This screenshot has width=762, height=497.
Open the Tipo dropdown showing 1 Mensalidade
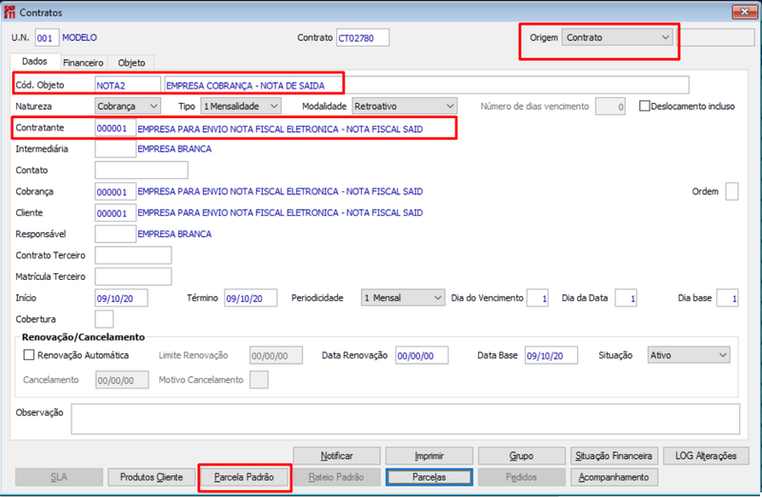coord(241,106)
